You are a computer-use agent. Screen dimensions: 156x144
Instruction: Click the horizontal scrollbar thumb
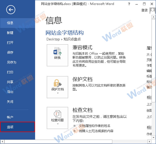(x=58, y=141)
